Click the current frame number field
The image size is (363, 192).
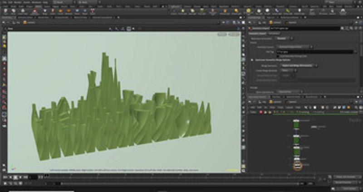(x=33, y=177)
